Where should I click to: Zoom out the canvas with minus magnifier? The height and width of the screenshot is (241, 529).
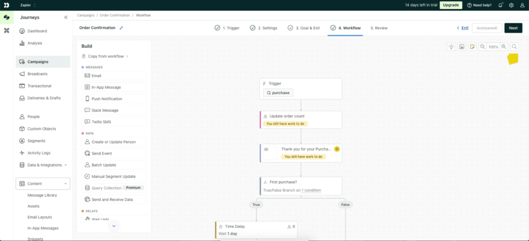[483, 47]
